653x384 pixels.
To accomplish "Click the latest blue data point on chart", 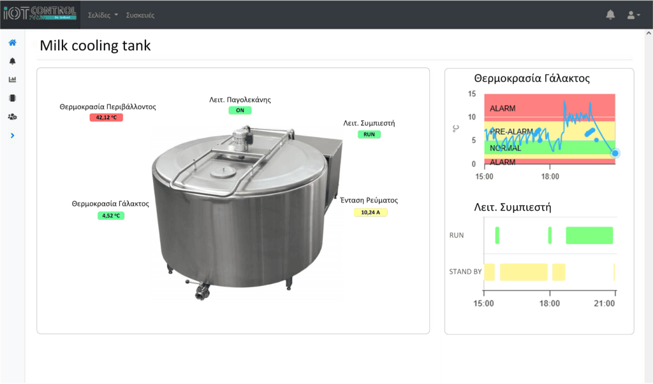I will tap(615, 153).
